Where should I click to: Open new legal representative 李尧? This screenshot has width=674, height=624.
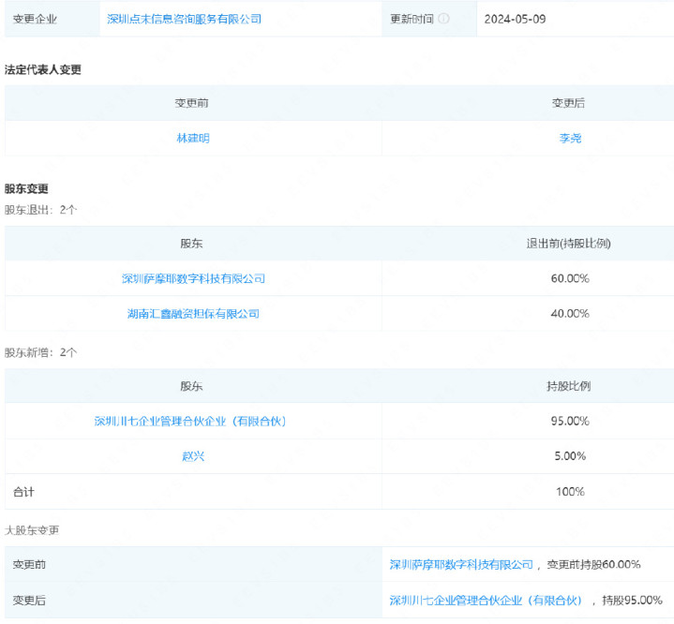point(570,138)
